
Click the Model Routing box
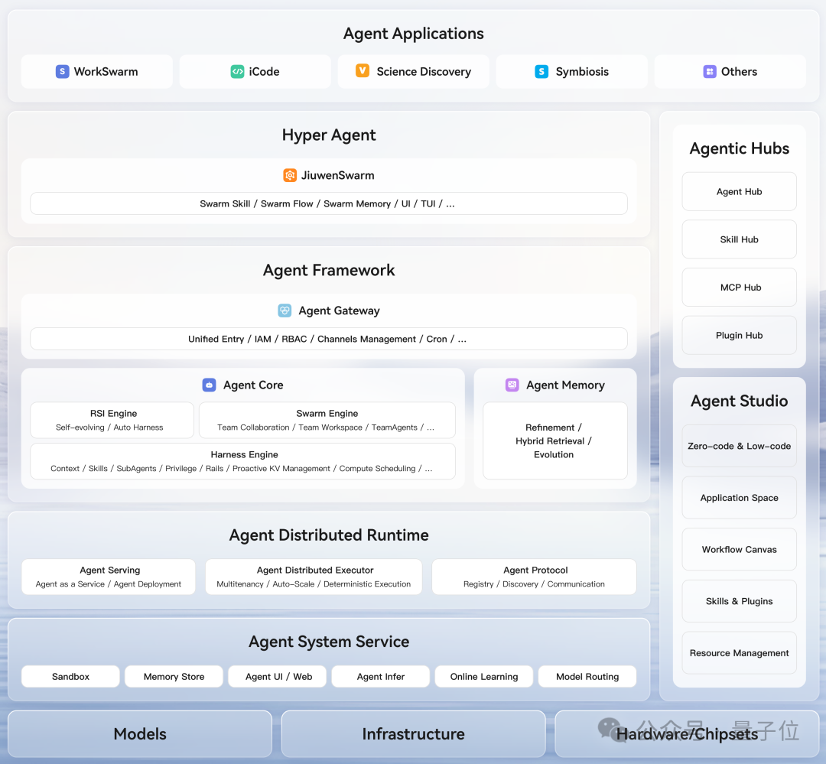pyautogui.click(x=587, y=677)
